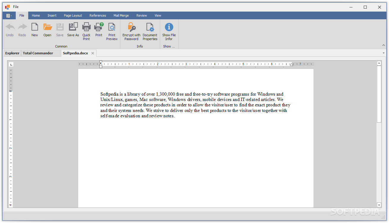Click "self-made evaluation" text in document

[x=120, y=116]
